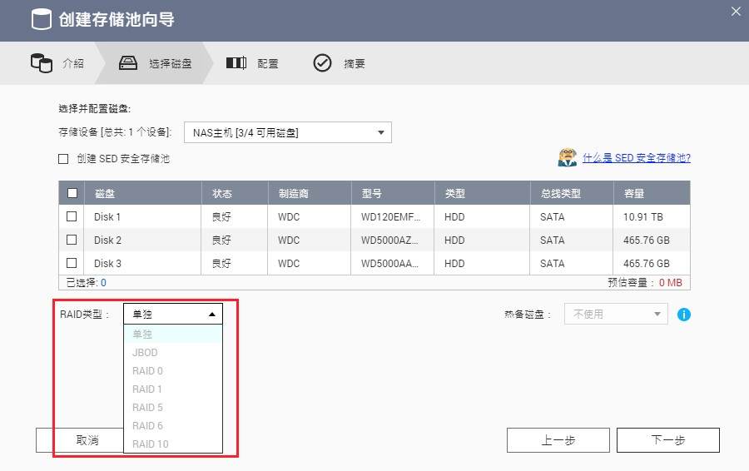Click the WD120EMF... model cell
The height and width of the screenshot is (471, 749).
tap(391, 217)
